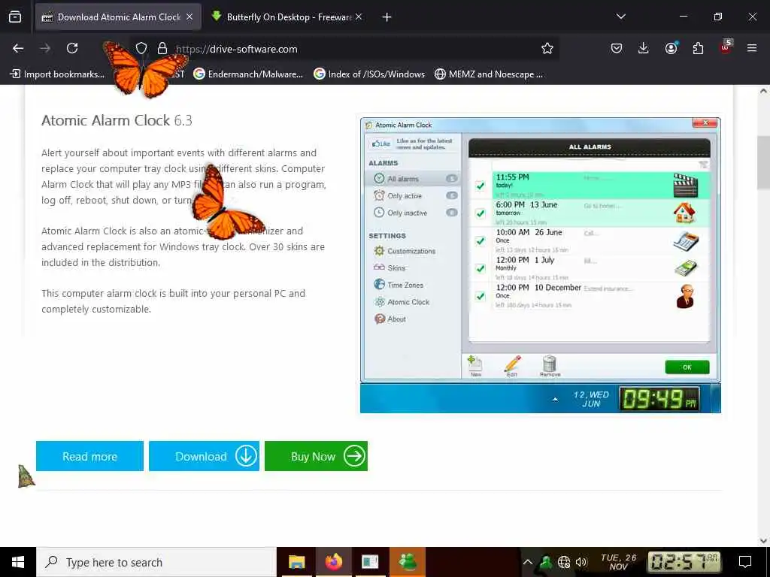Open the Firefox downloads panel
The height and width of the screenshot is (577, 770).
(x=644, y=48)
